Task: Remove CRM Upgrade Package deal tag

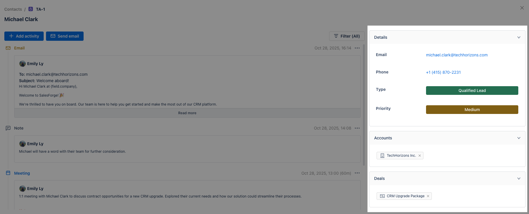Action: coord(428,196)
